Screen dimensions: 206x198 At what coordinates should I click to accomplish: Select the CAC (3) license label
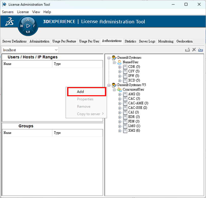(x=134, y=99)
